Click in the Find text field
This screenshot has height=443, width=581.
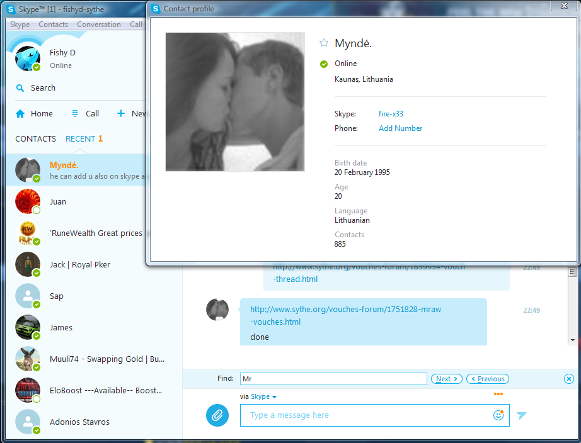[x=333, y=379]
